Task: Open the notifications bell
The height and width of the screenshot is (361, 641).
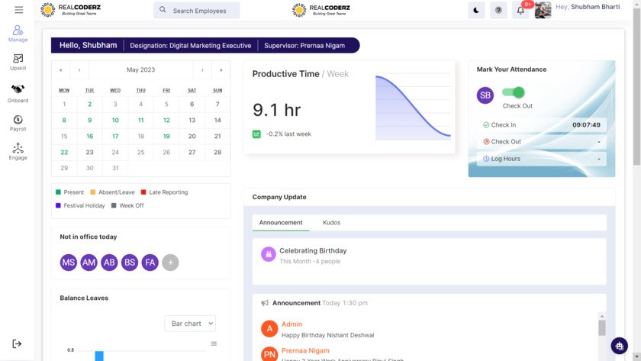Action: point(520,11)
